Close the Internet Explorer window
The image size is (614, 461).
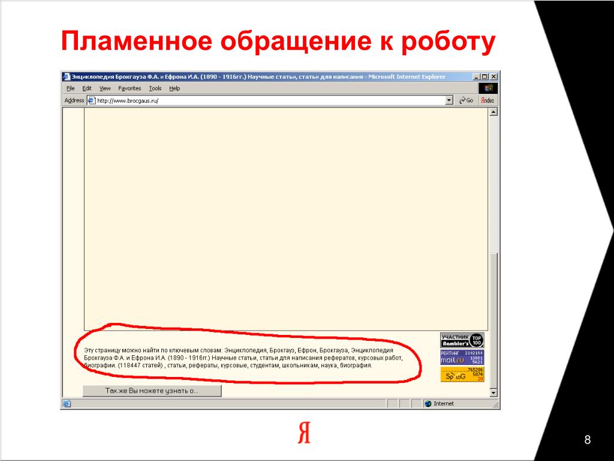pyautogui.click(x=493, y=77)
